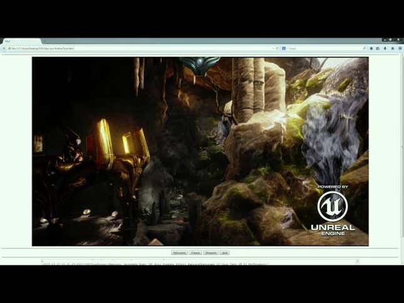Reload the page with the refresh icon
404x303 pixels.
[x=277, y=48]
